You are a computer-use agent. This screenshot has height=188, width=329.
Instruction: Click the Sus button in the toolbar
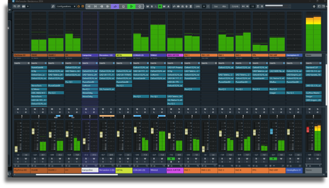tap(216, 6)
